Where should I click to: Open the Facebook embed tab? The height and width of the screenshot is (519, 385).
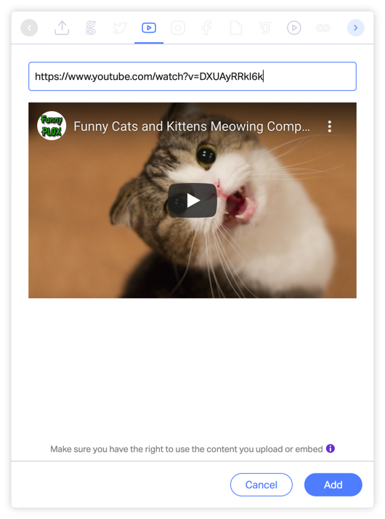point(207,28)
